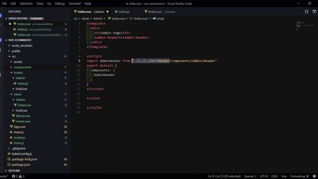318x179 pixels.
Task: Click Vue icon beside App.vue in explorer
Action: click(11, 127)
